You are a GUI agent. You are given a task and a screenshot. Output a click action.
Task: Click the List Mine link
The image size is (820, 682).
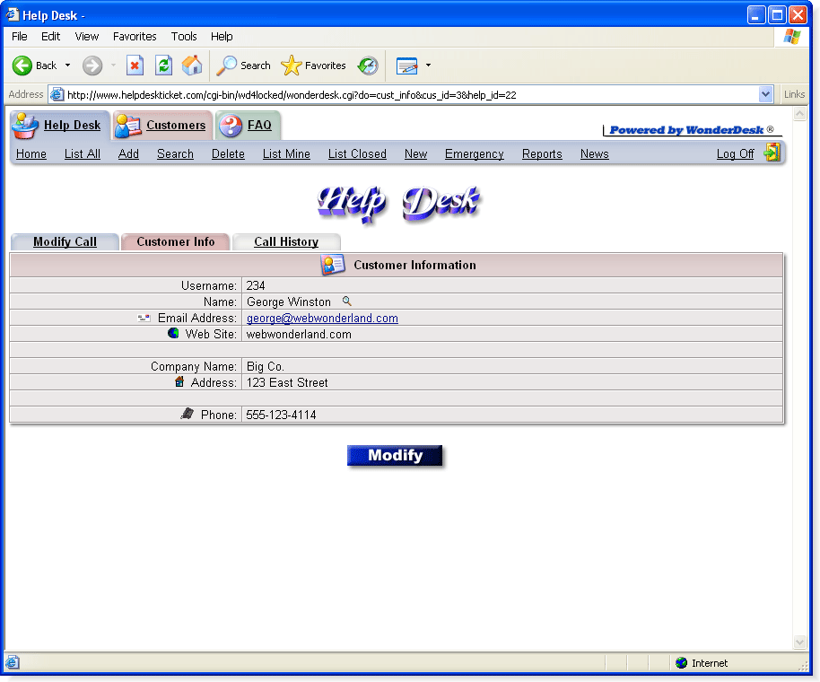[x=286, y=153]
